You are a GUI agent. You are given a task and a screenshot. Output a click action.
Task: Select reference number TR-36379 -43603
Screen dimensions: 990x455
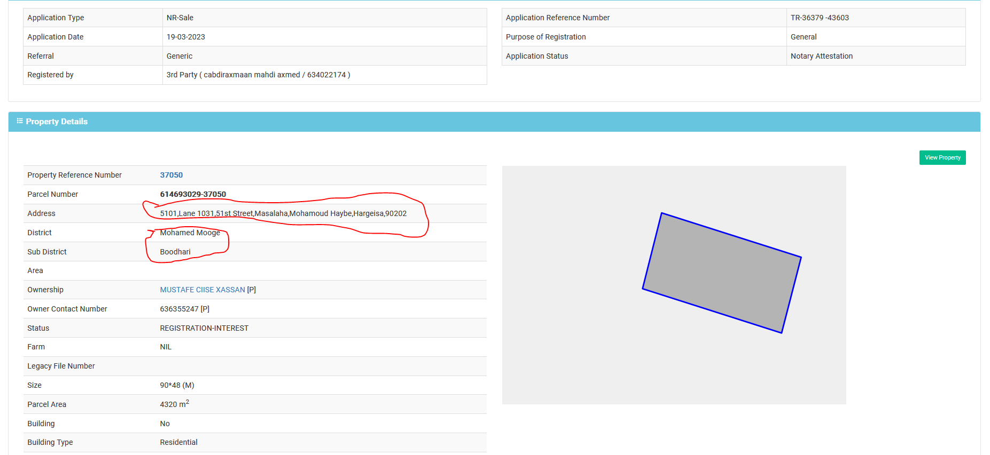point(820,18)
